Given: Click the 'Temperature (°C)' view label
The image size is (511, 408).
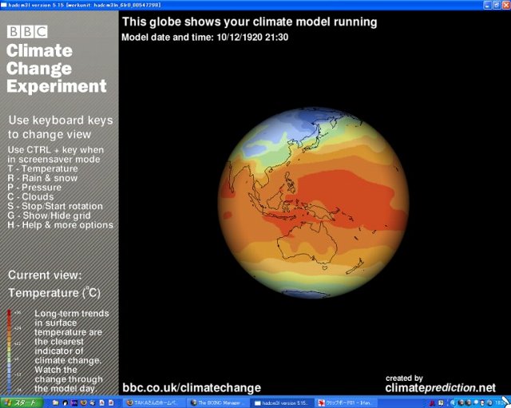Looking at the screenshot, I should point(54,293).
